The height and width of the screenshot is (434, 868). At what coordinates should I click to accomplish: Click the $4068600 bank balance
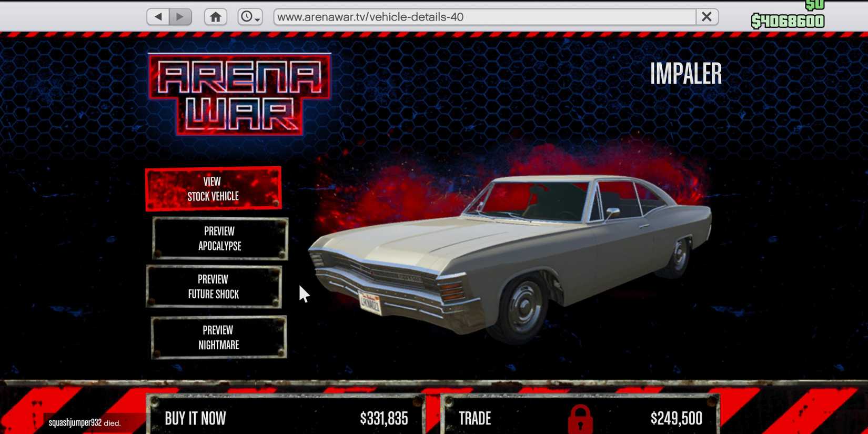788,21
